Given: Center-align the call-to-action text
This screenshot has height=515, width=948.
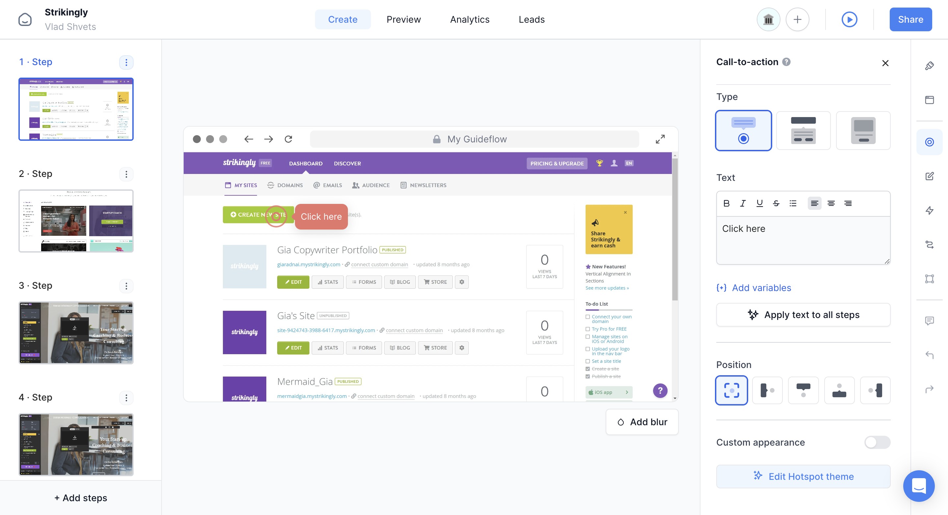Looking at the screenshot, I should (831, 203).
